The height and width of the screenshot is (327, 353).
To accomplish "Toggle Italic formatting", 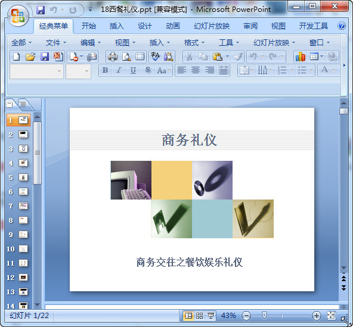I will tap(119, 70).
